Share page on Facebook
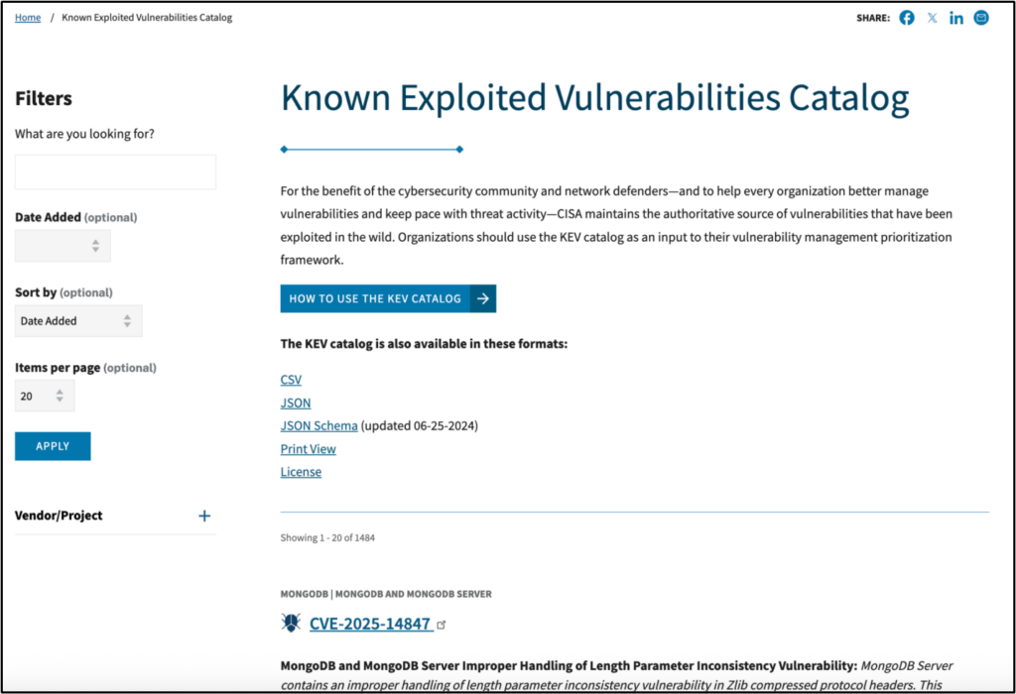Image resolution: width=1016 pixels, height=694 pixels. [x=907, y=18]
